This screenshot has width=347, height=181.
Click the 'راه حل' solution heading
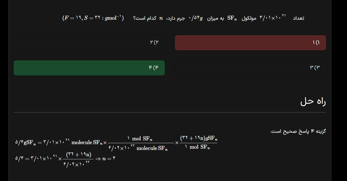(x=313, y=101)
